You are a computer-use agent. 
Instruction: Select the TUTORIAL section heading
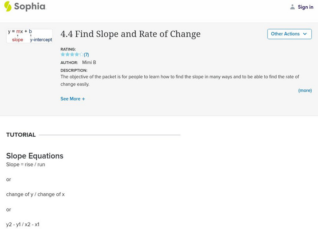(x=21, y=135)
